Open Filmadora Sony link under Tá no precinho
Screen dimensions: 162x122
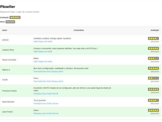click(x=46, y=104)
